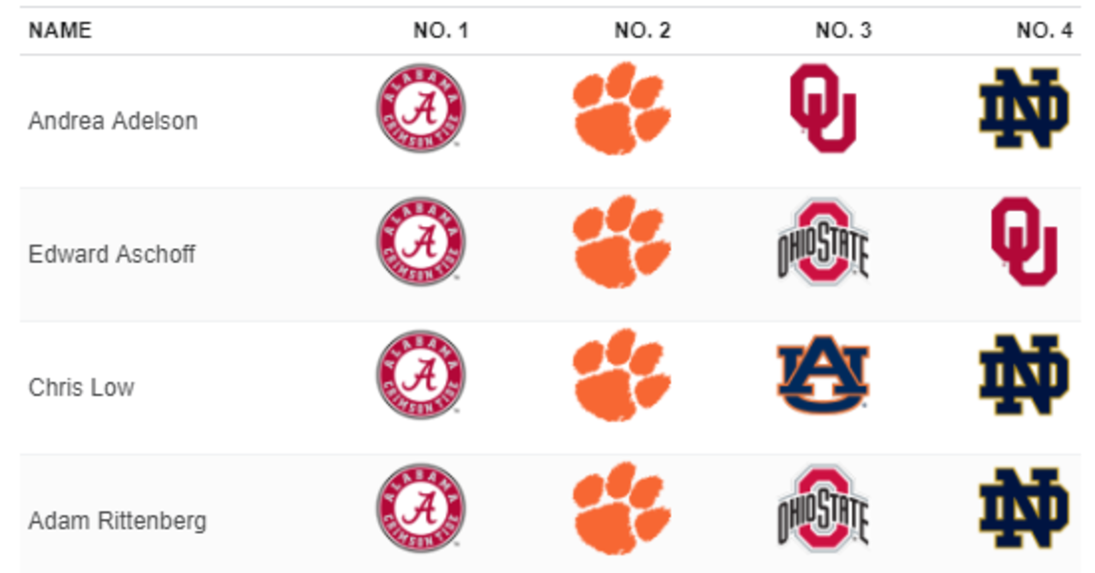Open Andrea Adelson's name
Screen dimensions: 1095x573
(113, 120)
